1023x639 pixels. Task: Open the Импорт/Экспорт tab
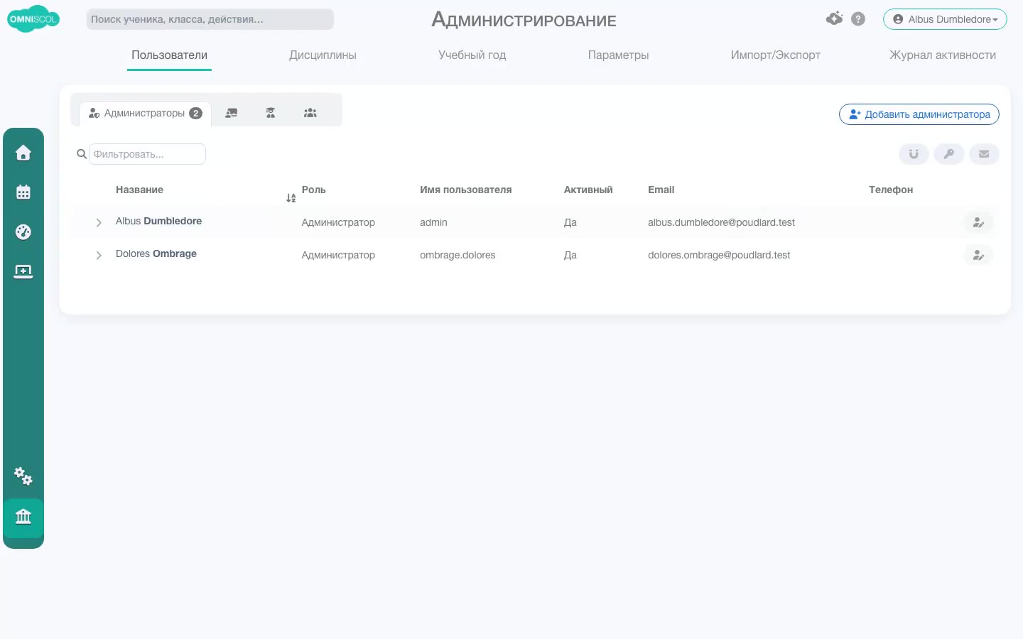tap(776, 55)
